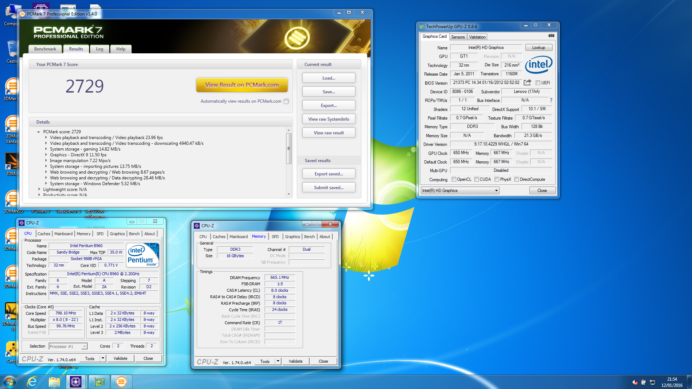Toggle the CUDA checkbox in GPU-Z
This screenshot has height=389, width=692.
(x=476, y=179)
